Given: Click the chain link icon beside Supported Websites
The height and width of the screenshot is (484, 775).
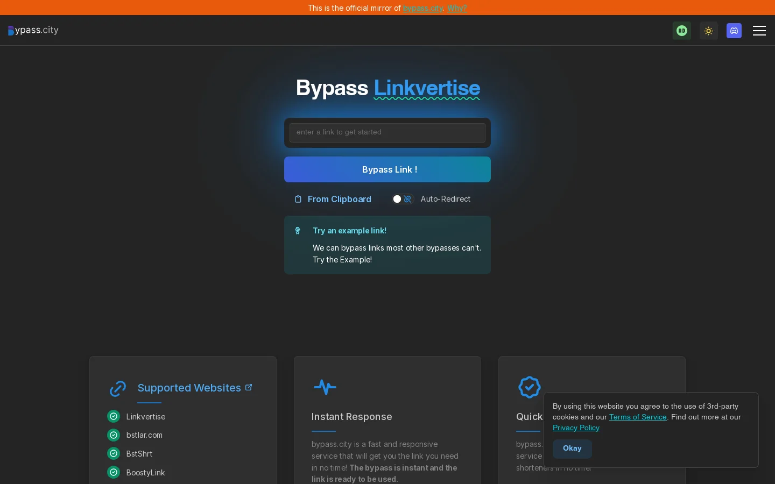Looking at the screenshot, I should click(118, 388).
